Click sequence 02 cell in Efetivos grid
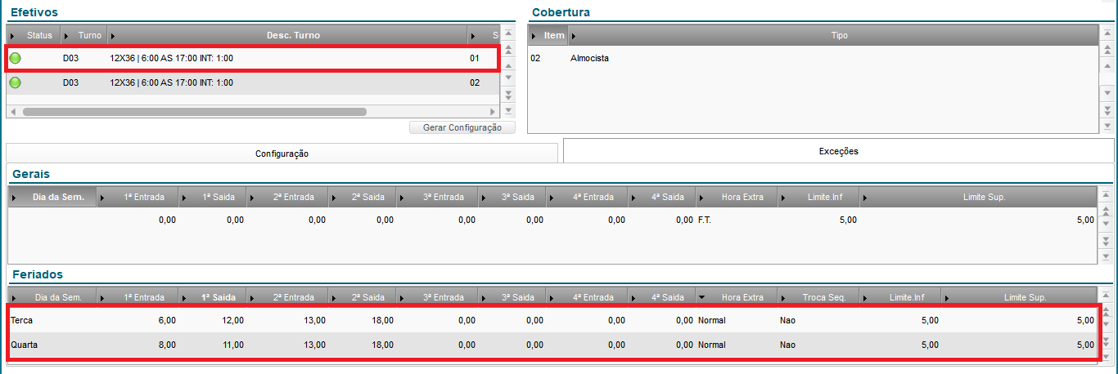The height and width of the screenshot is (374, 1118). coord(475,82)
